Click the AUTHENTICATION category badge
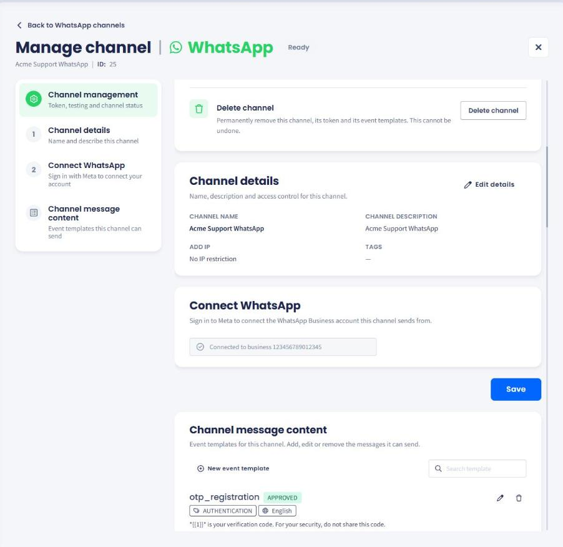 point(223,511)
